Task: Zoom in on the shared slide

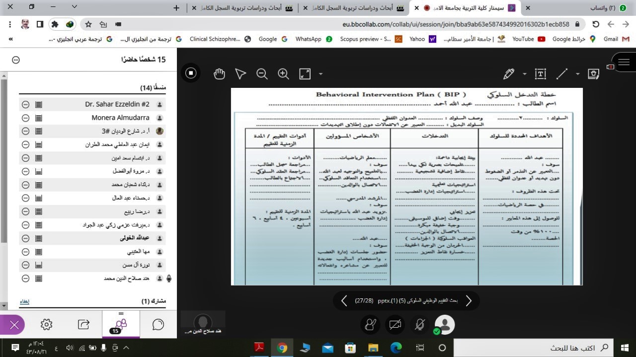Action: coord(283,74)
